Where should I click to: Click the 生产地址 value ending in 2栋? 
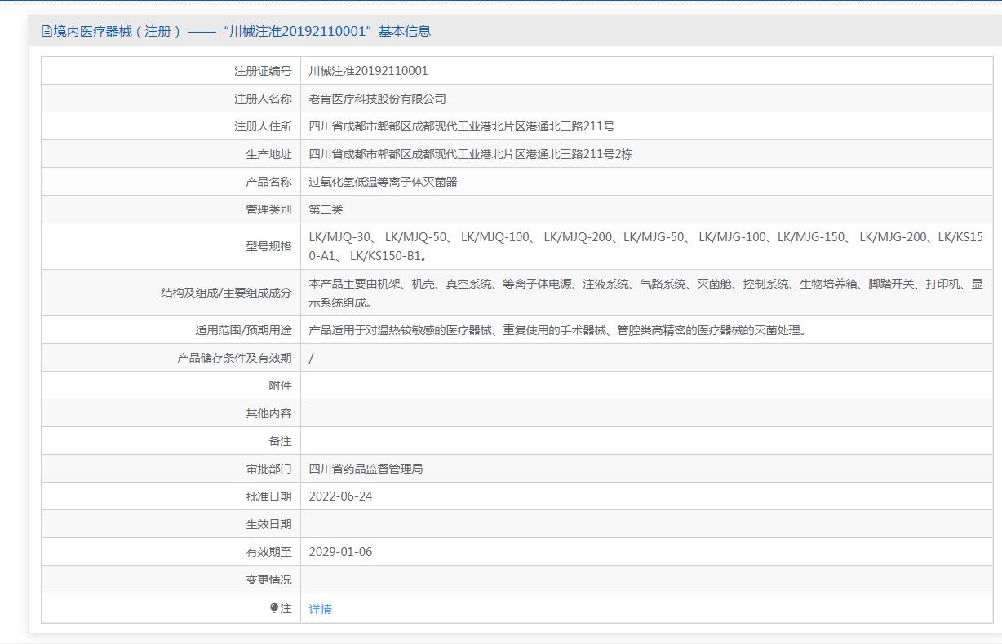pos(470,154)
